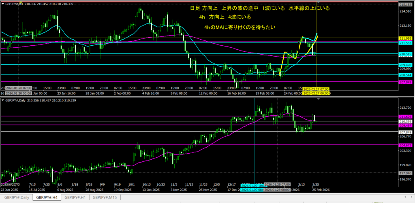Select the magenta 204.673 label on Daily chart
This screenshot has width=415, height=203.
click(x=406, y=145)
